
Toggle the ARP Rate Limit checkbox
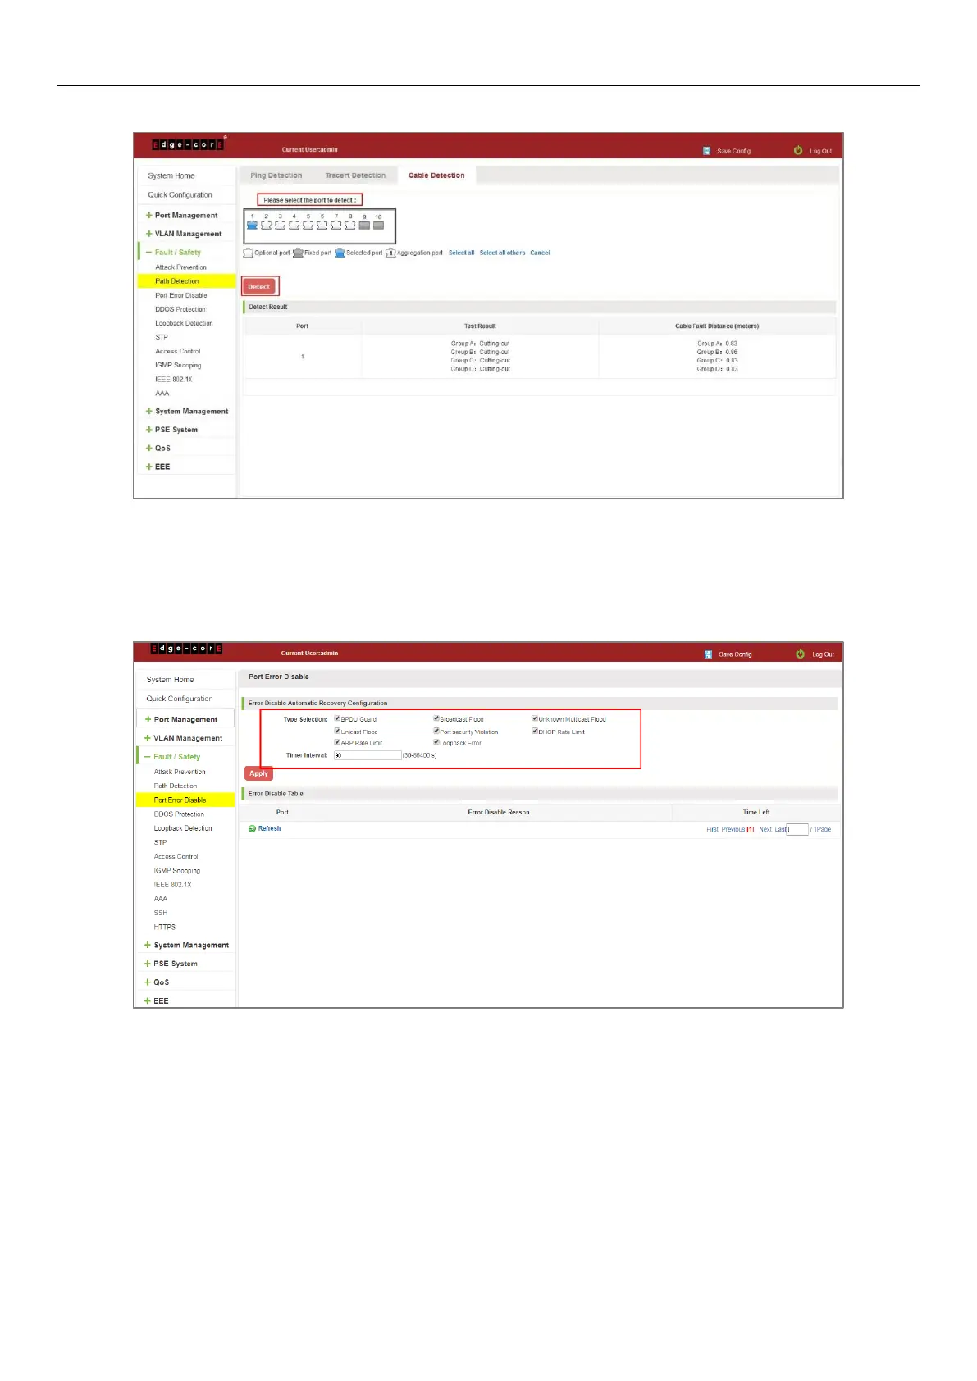click(337, 742)
